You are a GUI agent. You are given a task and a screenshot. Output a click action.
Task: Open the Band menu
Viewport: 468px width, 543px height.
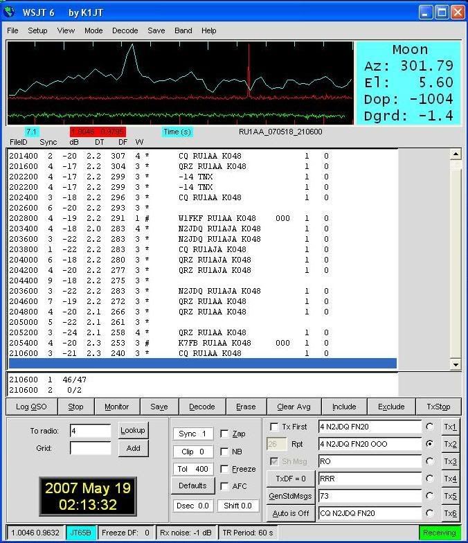(183, 30)
